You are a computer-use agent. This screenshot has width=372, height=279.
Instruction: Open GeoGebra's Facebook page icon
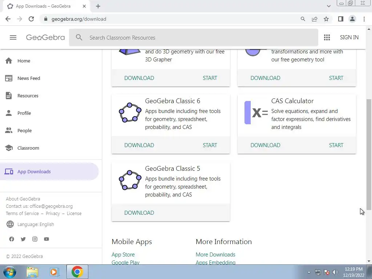point(12,239)
